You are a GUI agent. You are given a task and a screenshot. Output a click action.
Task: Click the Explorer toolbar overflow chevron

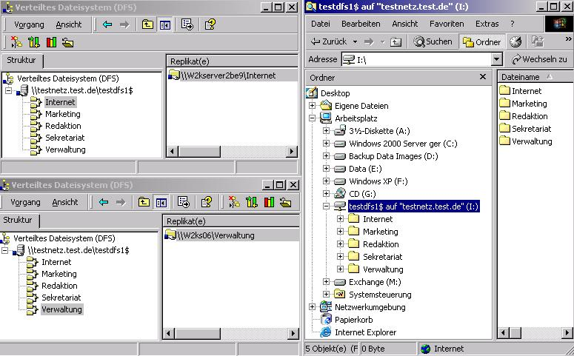point(568,38)
